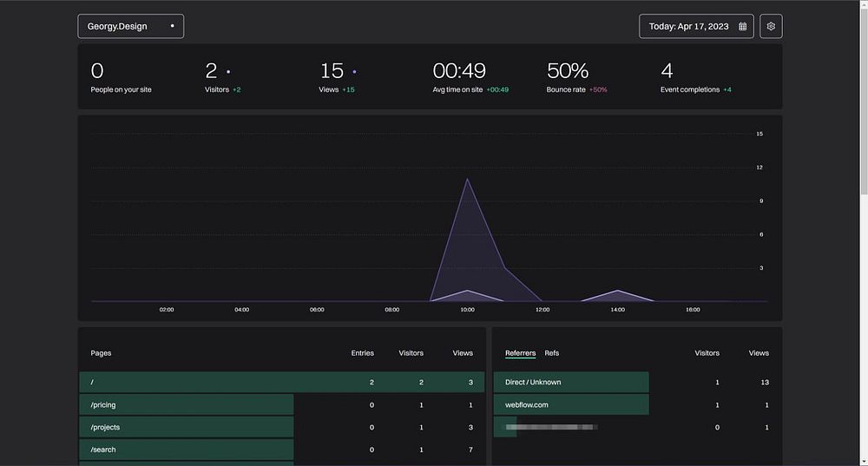Select the webflow.com referrer row
The width and height of the screenshot is (868, 466).
point(637,405)
